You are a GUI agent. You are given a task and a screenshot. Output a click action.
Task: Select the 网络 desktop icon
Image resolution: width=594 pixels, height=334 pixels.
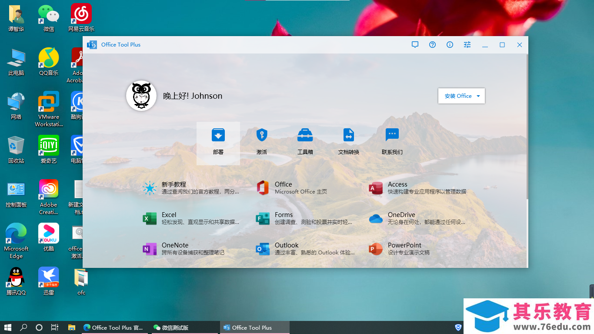coord(16,106)
